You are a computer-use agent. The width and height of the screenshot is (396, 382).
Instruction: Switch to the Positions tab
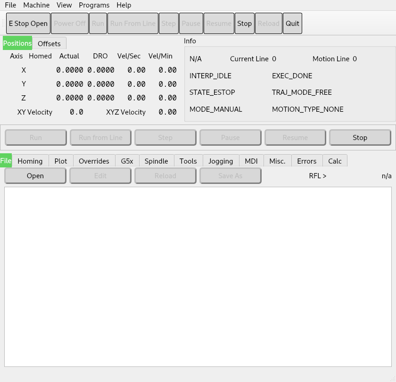(x=17, y=43)
